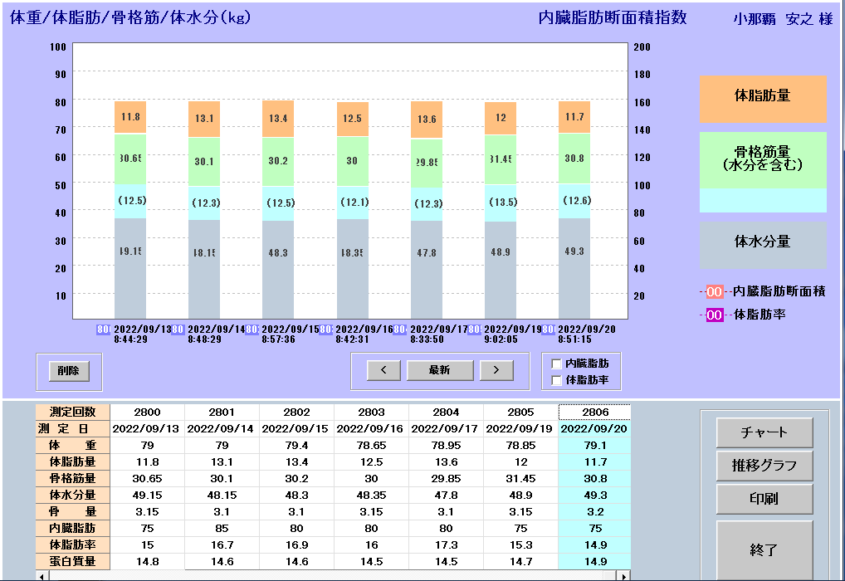The width and height of the screenshot is (845, 581).
Task: Click the 体重/体脂肪/骨格筋/体水分(kg) heading
Action: pyautogui.click(x=129, y=17)
